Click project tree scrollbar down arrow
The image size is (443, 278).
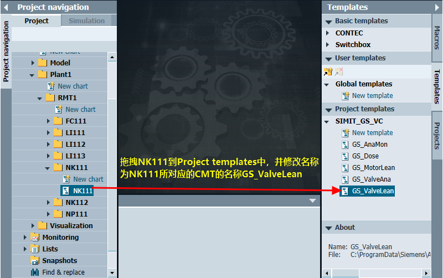(x=112, y=273)
